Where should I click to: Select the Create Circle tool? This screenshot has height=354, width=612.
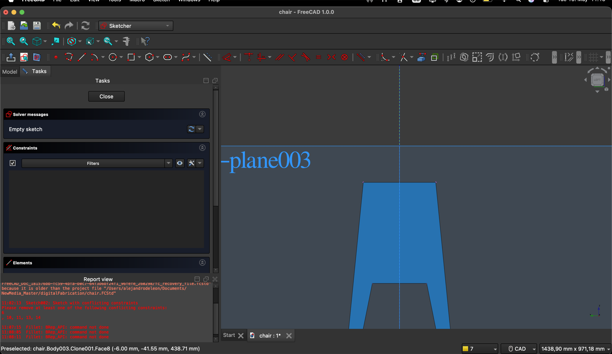click(112, 57)
